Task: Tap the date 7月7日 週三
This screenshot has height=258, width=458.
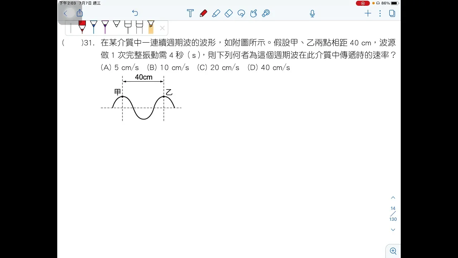Action: pos(90,3)
